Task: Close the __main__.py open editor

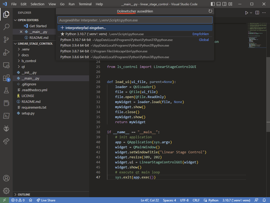Action: click(x=21, y=32)
